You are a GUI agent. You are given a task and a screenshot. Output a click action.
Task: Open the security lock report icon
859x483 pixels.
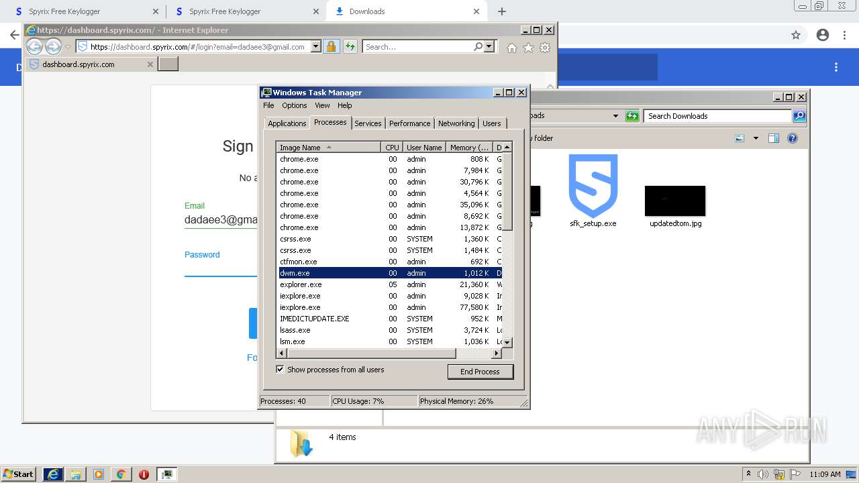331,46
